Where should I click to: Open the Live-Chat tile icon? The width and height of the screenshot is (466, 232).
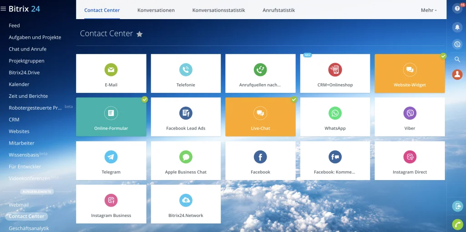tap(260, 113)
